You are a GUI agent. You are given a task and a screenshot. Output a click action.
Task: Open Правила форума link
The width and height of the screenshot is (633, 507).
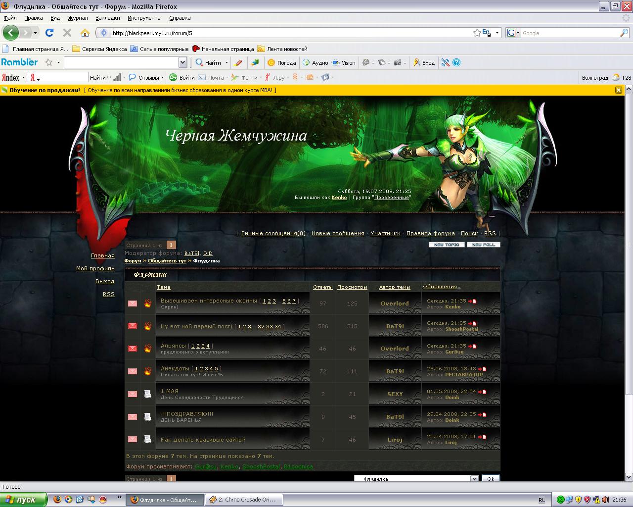tap(431, 233)
